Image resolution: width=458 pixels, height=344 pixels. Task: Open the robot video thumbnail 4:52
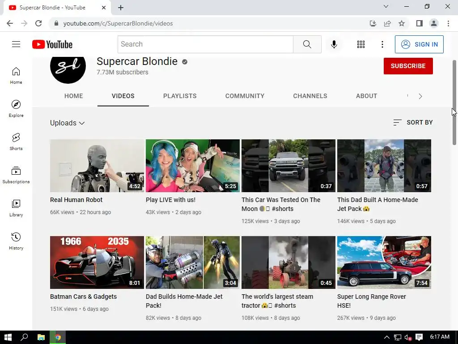tap(97, 166)
